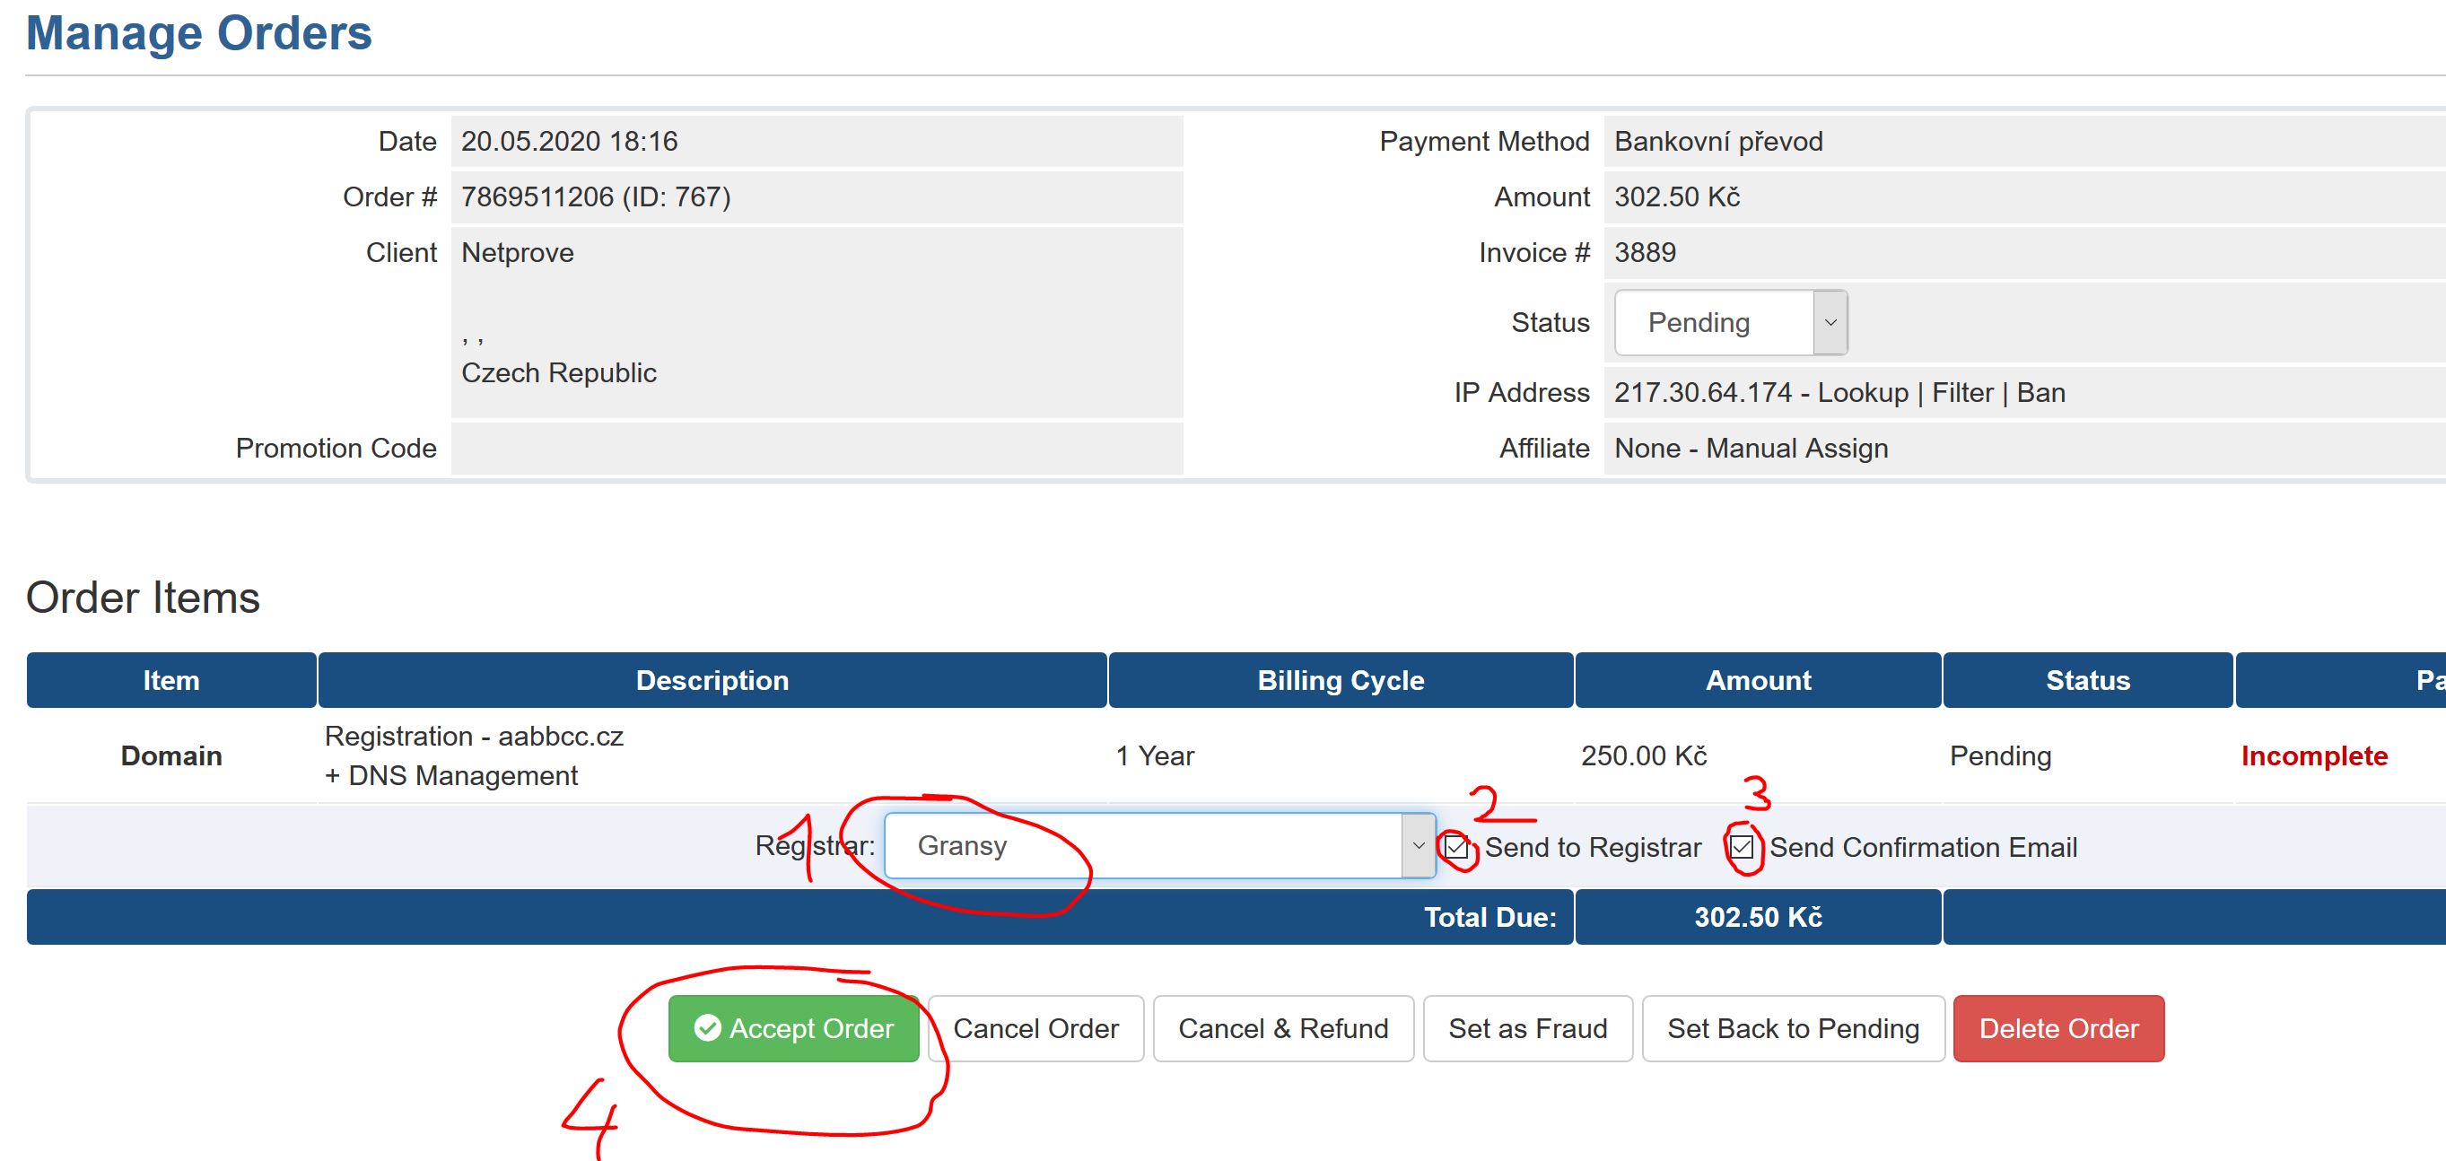
Task: Click the aabbcc.cz domain registration description
Action: [474, 737]
